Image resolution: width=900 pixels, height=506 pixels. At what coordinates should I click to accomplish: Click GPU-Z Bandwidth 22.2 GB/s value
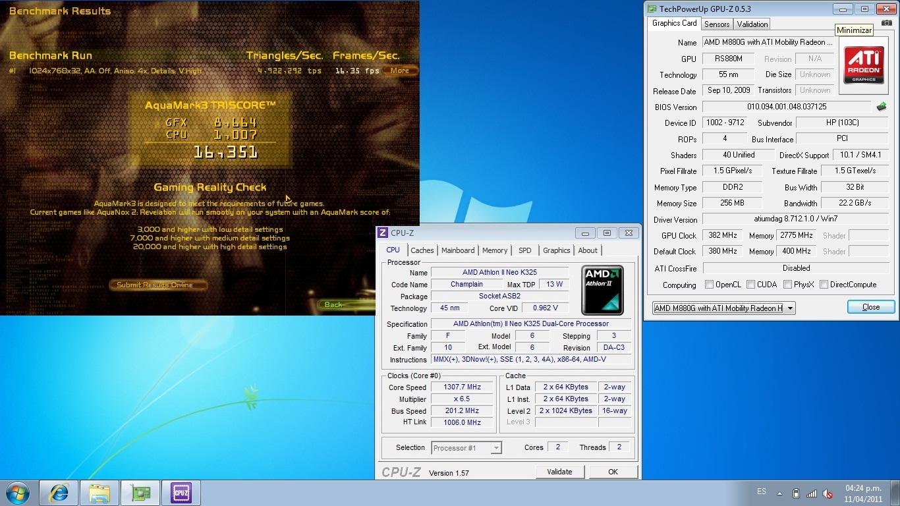(x=855, y=203)
